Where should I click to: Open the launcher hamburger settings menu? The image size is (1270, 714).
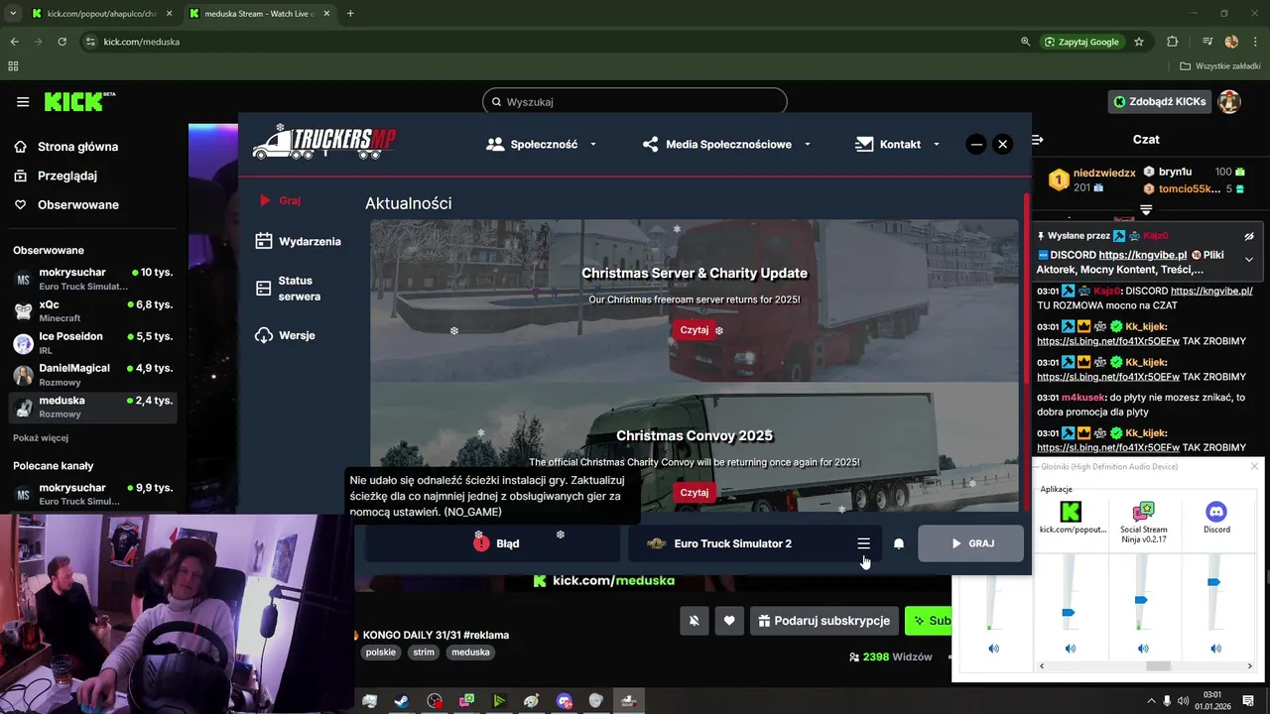click(864, 543)
